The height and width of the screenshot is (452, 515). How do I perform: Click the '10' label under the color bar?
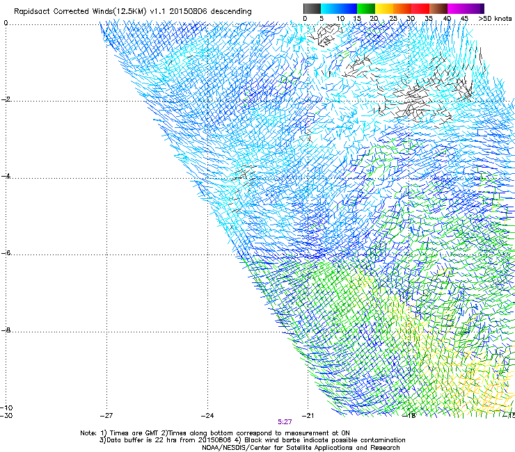click(340, 18)
